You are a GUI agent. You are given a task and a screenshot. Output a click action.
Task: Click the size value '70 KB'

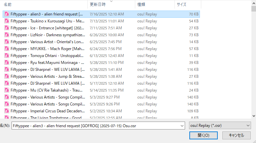pyautogui.click(x=194, y=14)
